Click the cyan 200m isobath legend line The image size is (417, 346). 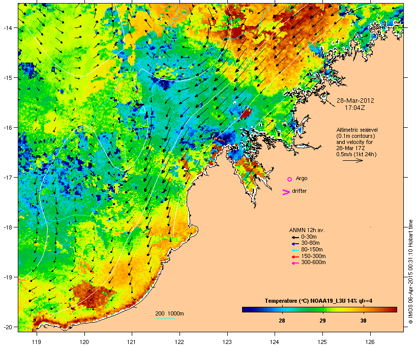(x=165, y=318)
